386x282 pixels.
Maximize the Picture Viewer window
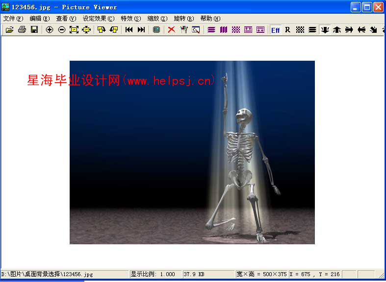[x=367, y=7]
